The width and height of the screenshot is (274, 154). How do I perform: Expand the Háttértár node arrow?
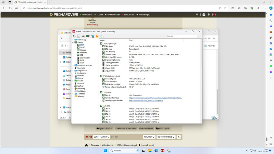73,76
